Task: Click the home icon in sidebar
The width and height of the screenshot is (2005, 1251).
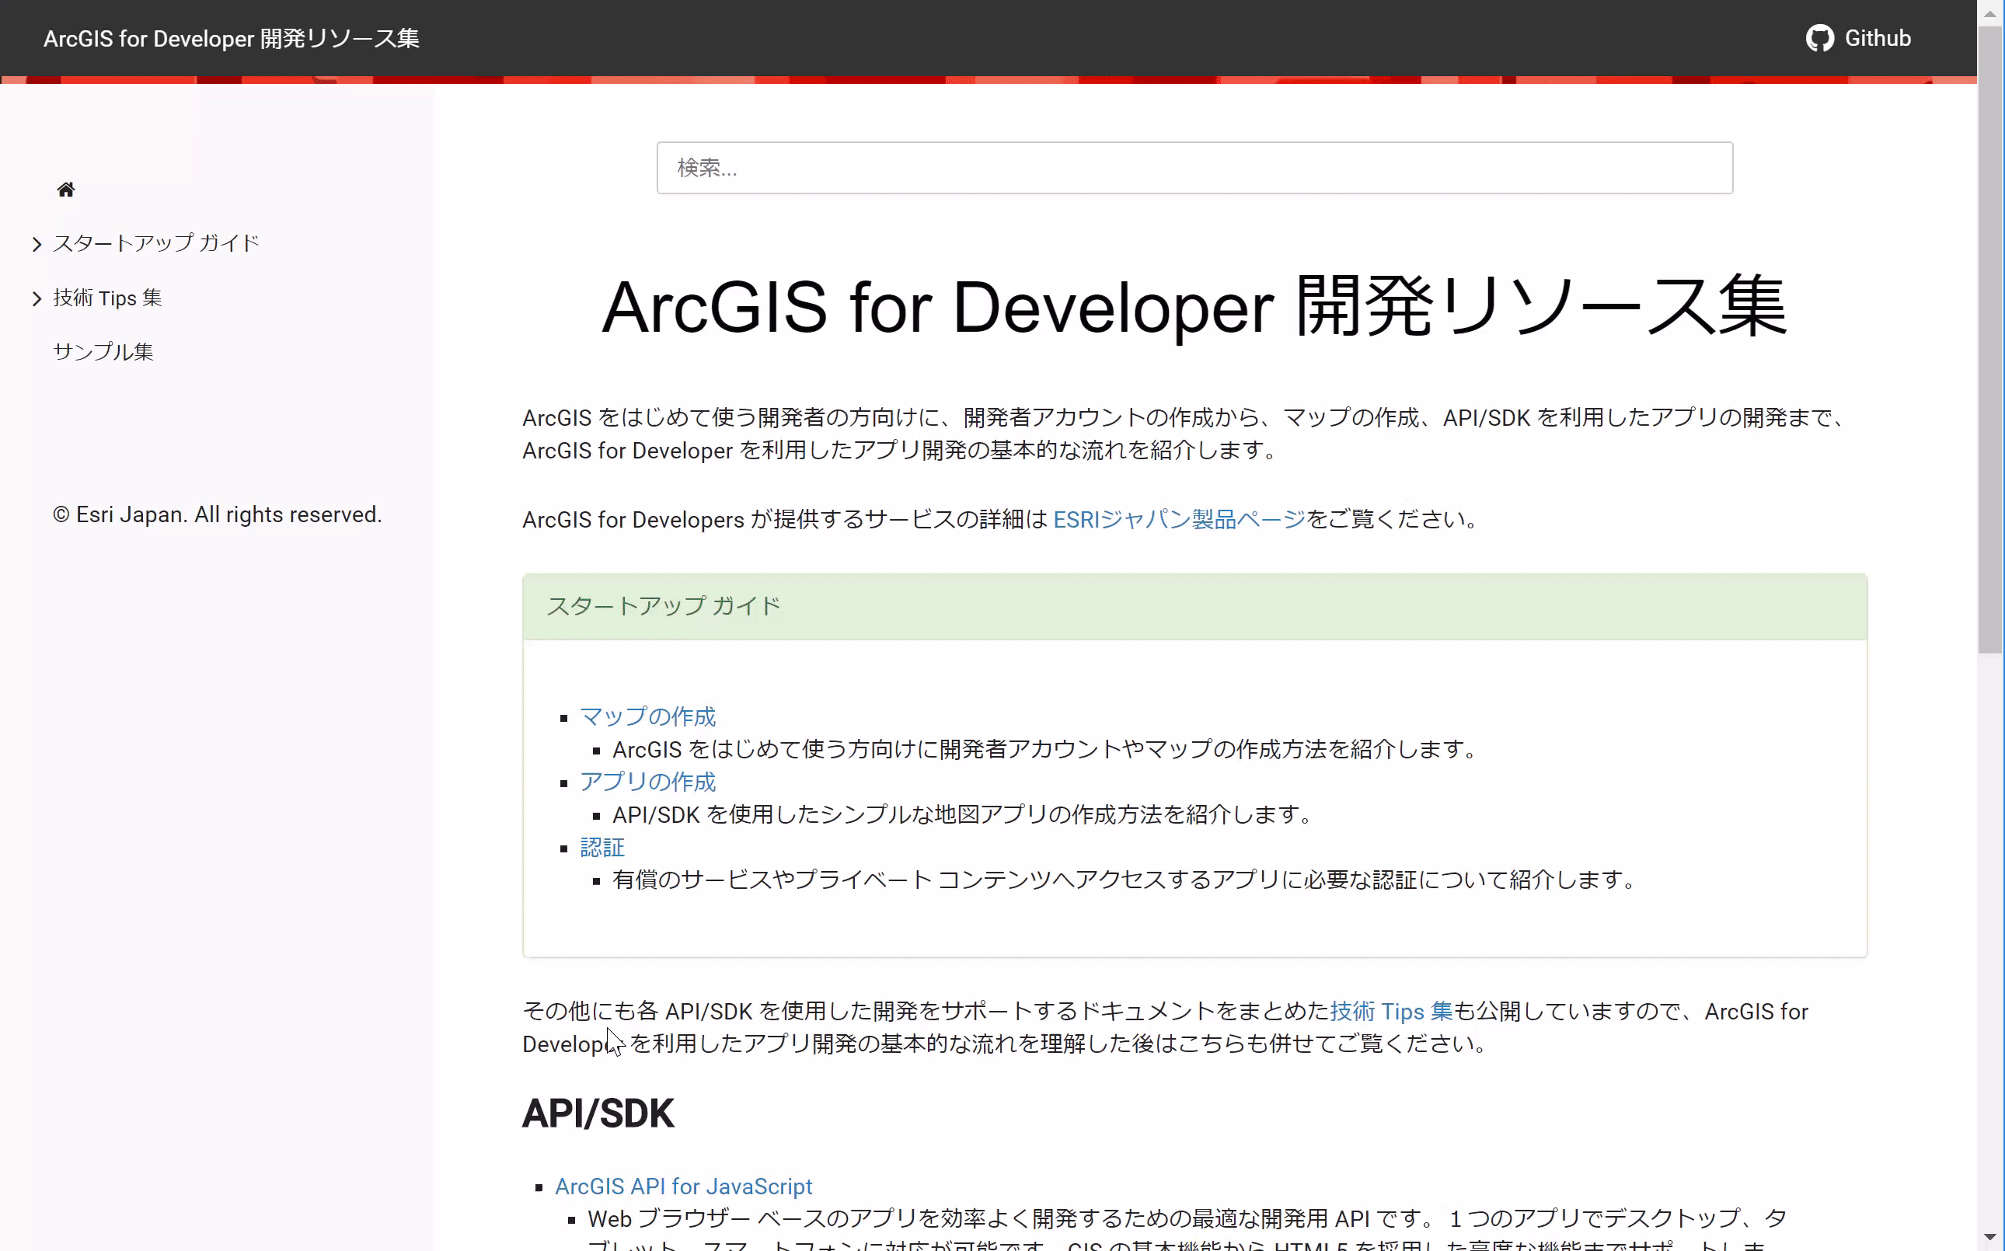Action: [x=65, y=190]
